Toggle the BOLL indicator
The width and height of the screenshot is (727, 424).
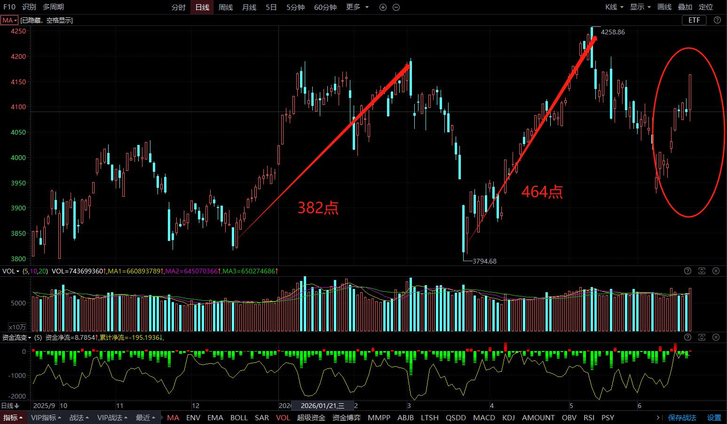(239, 417)
